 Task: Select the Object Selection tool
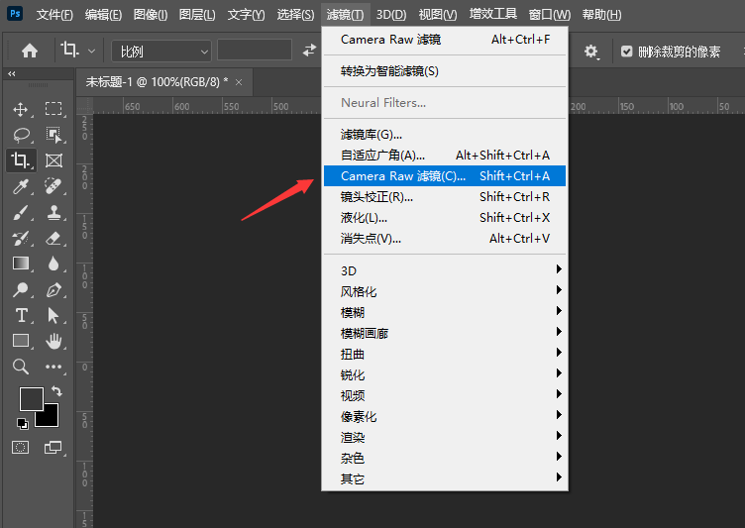coord(53,135)
